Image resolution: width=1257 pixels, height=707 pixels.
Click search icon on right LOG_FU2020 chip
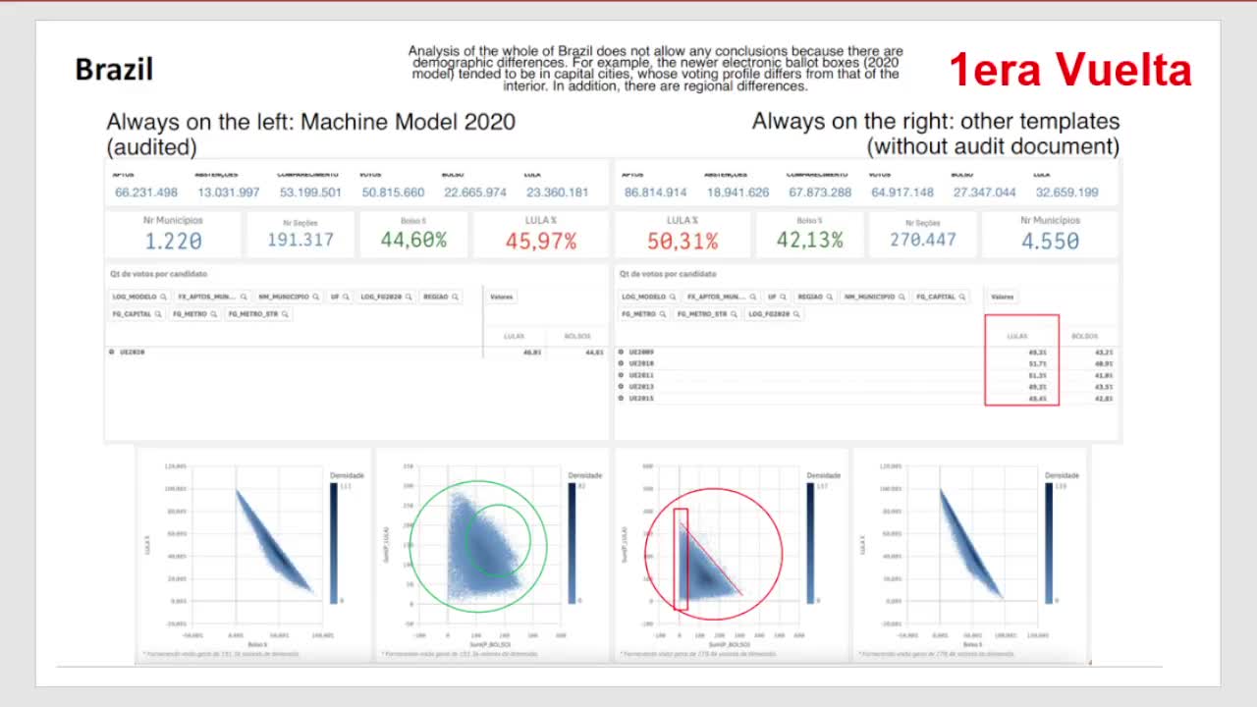pos(796,314)
